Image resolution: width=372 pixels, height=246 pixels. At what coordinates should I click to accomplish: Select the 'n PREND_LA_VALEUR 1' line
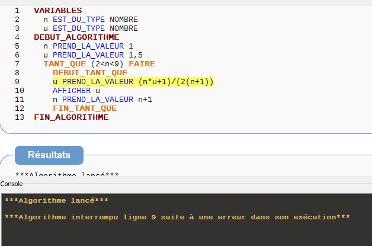[x=88, y=46]
